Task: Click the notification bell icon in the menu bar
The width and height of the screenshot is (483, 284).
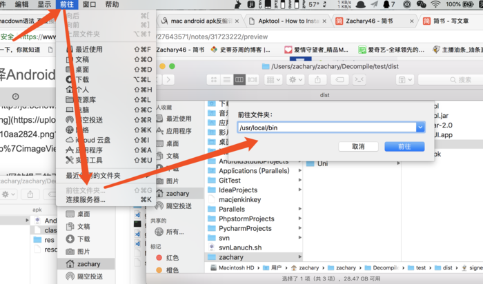Action: (386, 4)
